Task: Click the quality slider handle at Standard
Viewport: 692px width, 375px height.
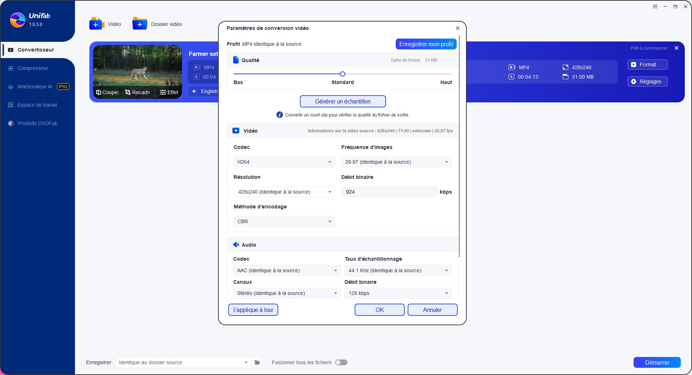Action: 342,74
